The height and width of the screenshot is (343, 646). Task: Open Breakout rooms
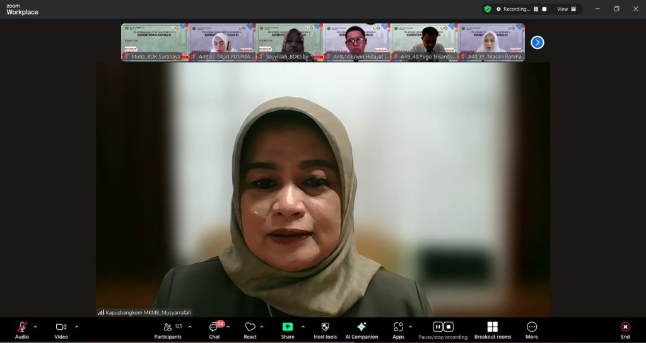pos(493,327)
